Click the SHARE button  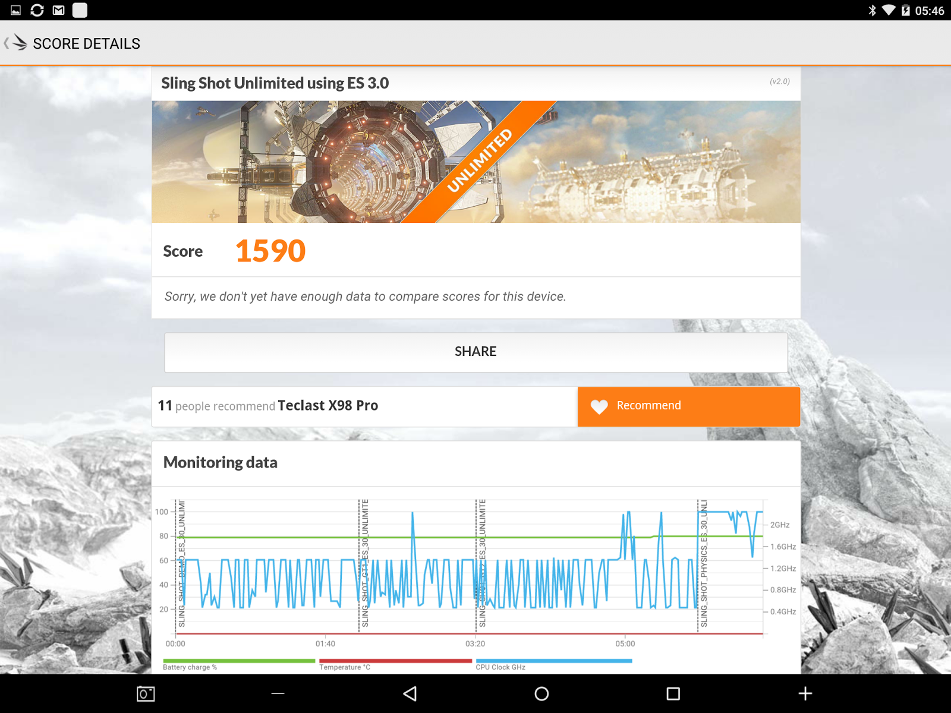click(476, 352)
